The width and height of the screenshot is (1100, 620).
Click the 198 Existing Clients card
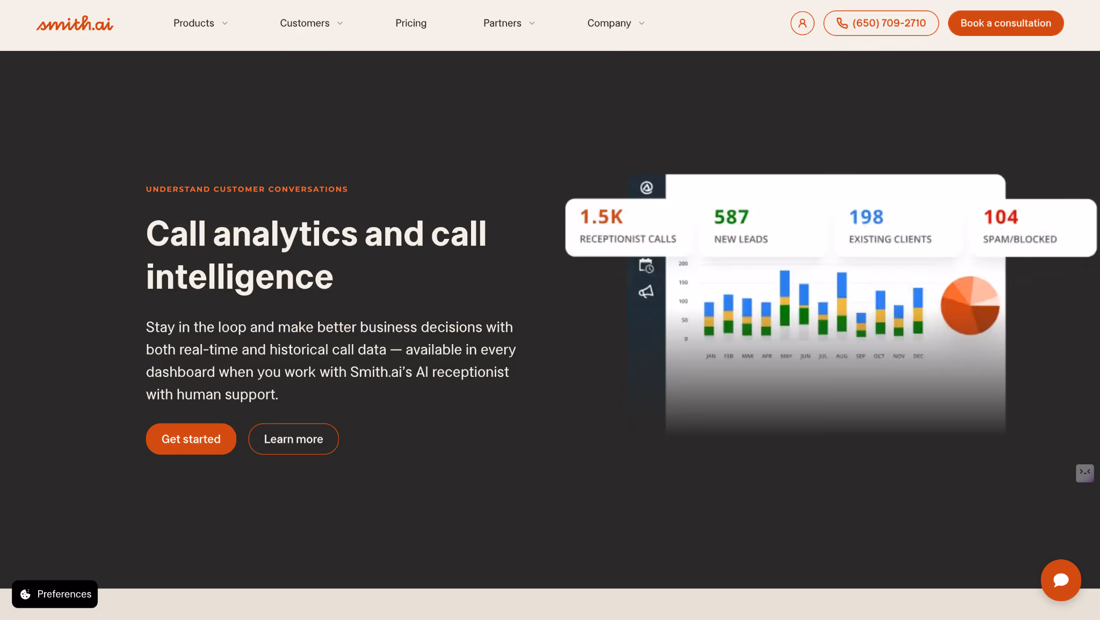coord(898,227)
